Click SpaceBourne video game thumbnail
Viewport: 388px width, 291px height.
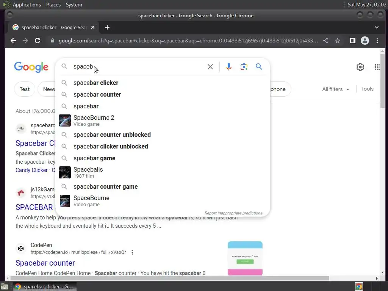tap(65, 201)
